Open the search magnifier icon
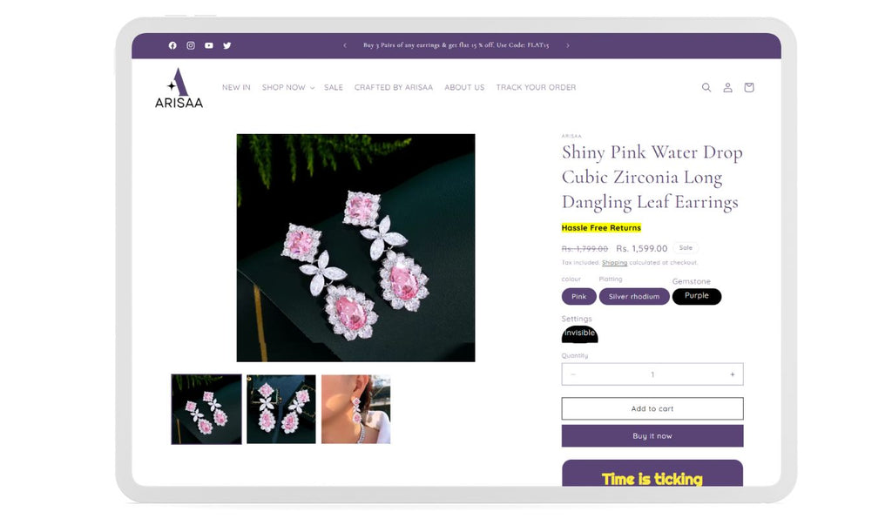Image resolution: width=892 pixels, height=525 pixels. 706,87
